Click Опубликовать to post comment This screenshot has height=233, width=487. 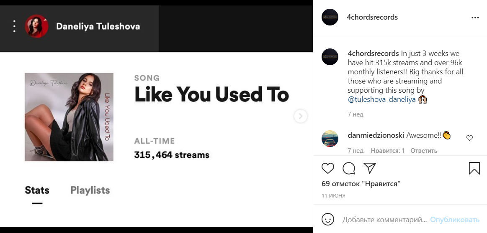[x=454, y=220]
